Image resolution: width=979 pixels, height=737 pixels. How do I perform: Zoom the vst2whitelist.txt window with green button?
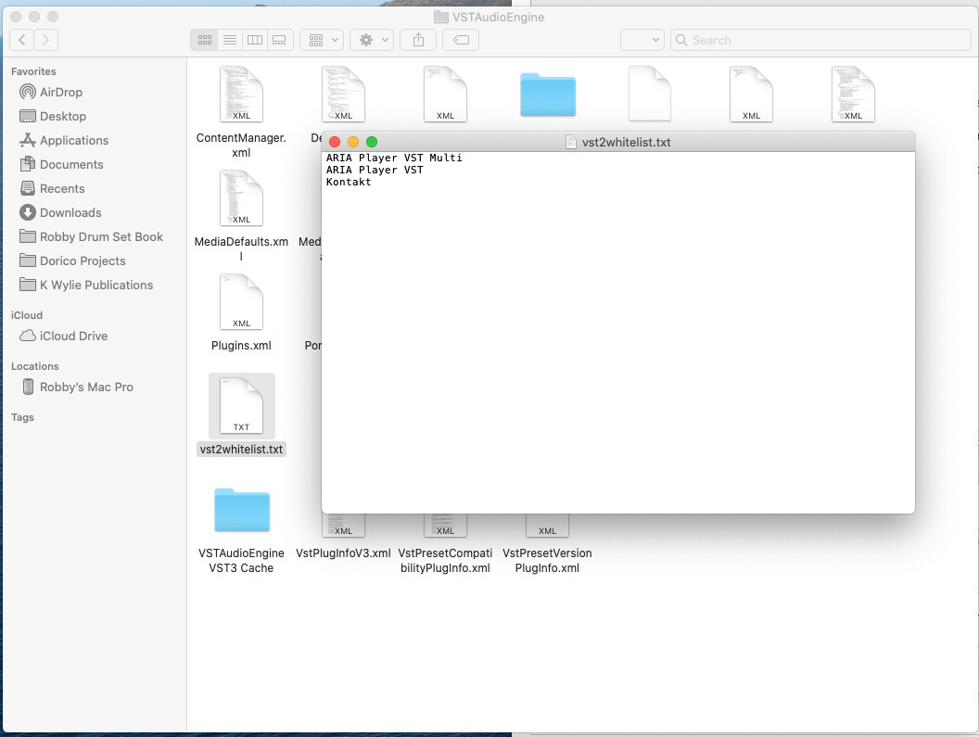point(372,142)
